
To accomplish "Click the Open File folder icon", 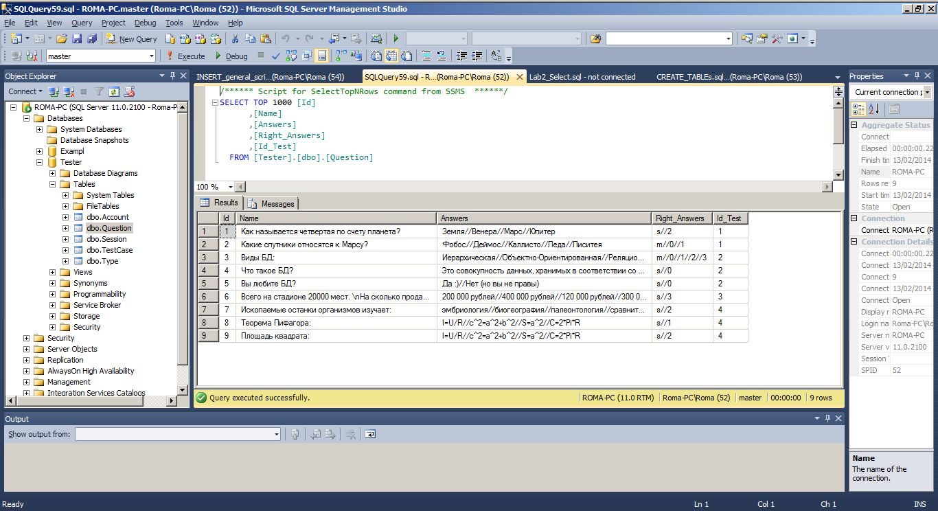I will 62,39.
